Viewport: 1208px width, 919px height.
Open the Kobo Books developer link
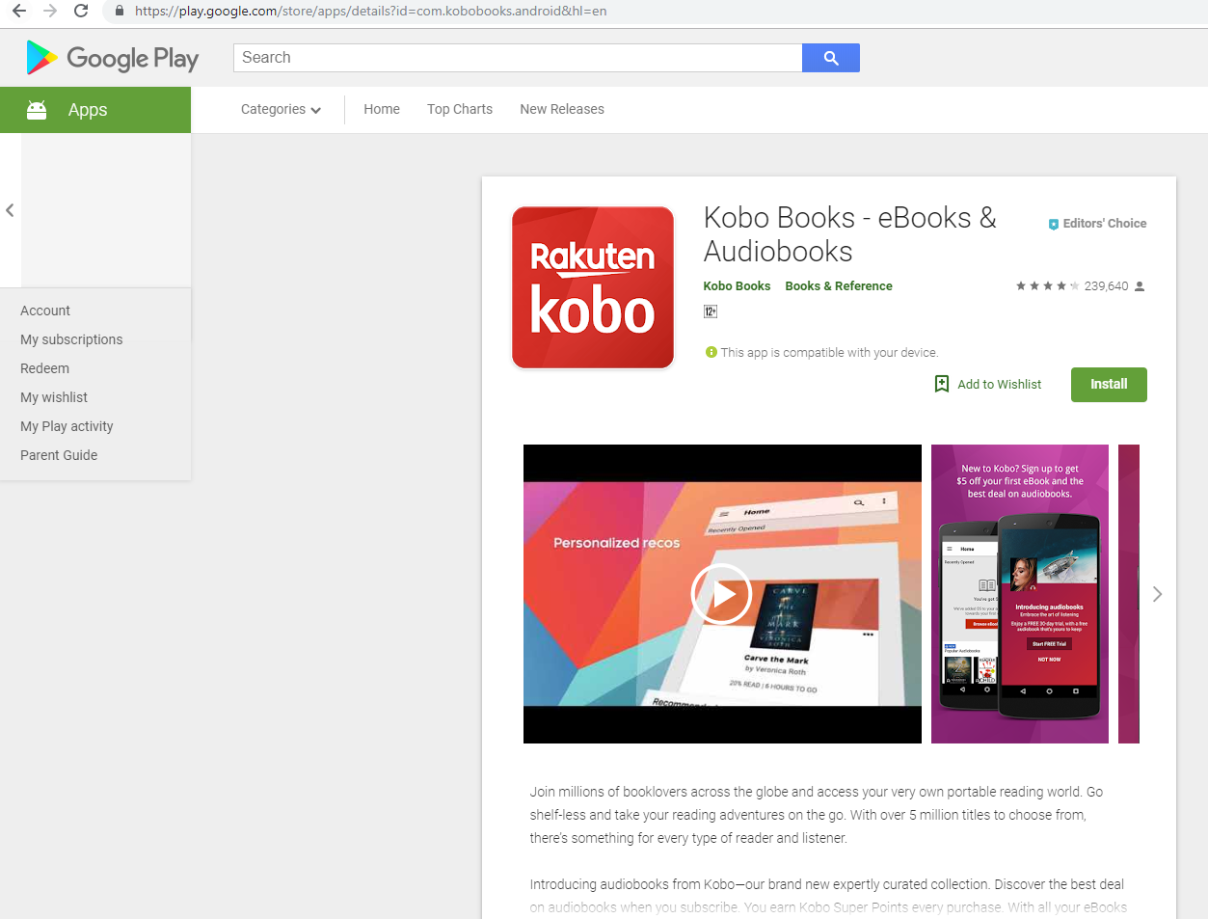737,285
